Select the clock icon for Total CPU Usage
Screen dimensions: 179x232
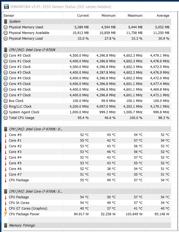6,118
